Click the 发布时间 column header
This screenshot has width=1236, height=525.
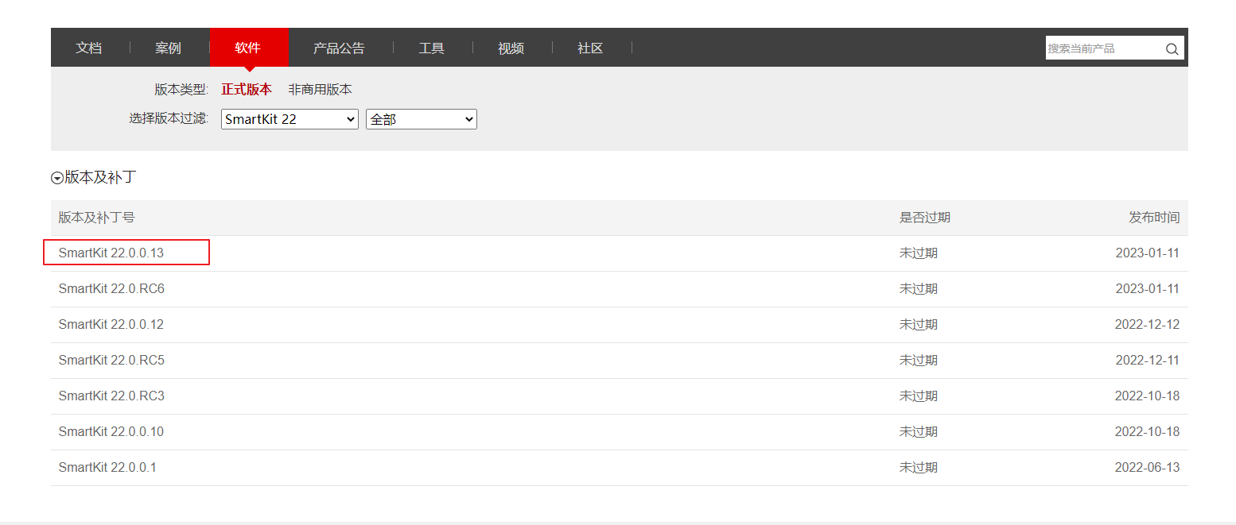[1154, 218]
